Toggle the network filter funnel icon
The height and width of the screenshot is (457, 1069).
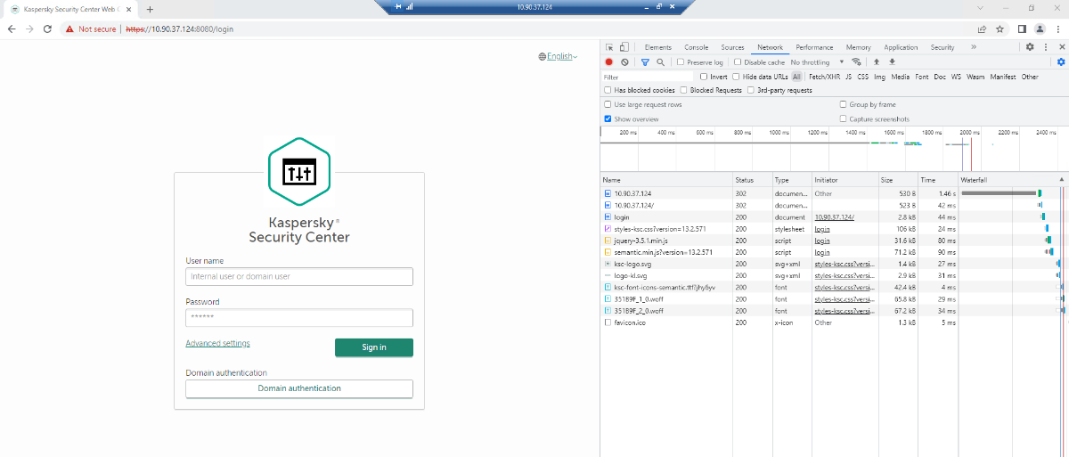646,62
